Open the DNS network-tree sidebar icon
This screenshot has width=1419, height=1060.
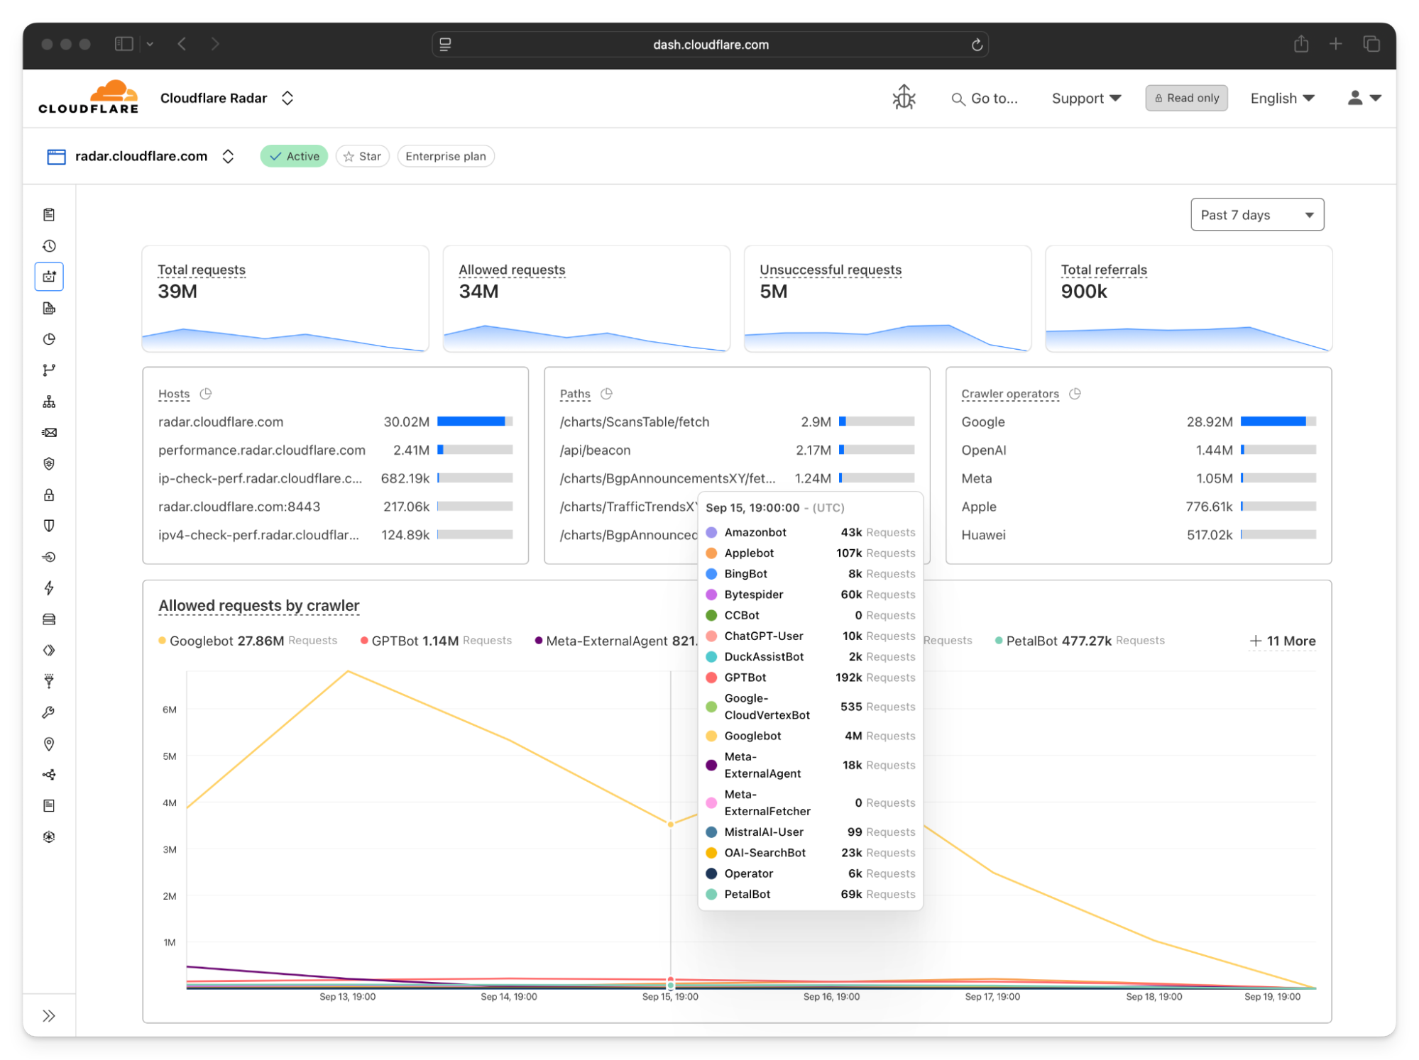coord(49,402)
